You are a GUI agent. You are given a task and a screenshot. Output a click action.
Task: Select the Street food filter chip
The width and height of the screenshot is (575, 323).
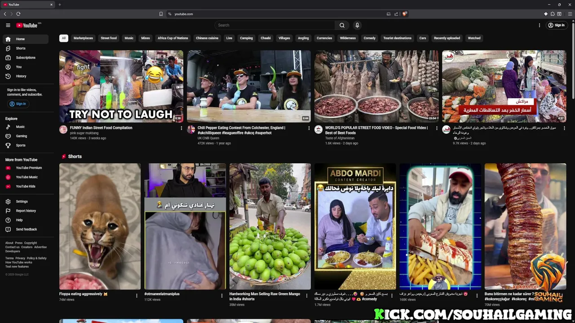[x=109, y=38]
